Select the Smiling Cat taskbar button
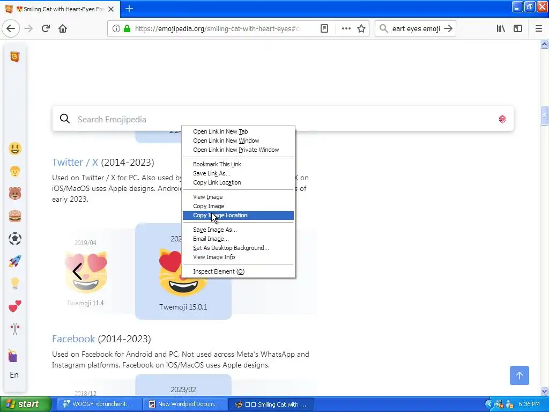Image resolution: width=549 pixels, height=412 pixels. pos(271,404)
